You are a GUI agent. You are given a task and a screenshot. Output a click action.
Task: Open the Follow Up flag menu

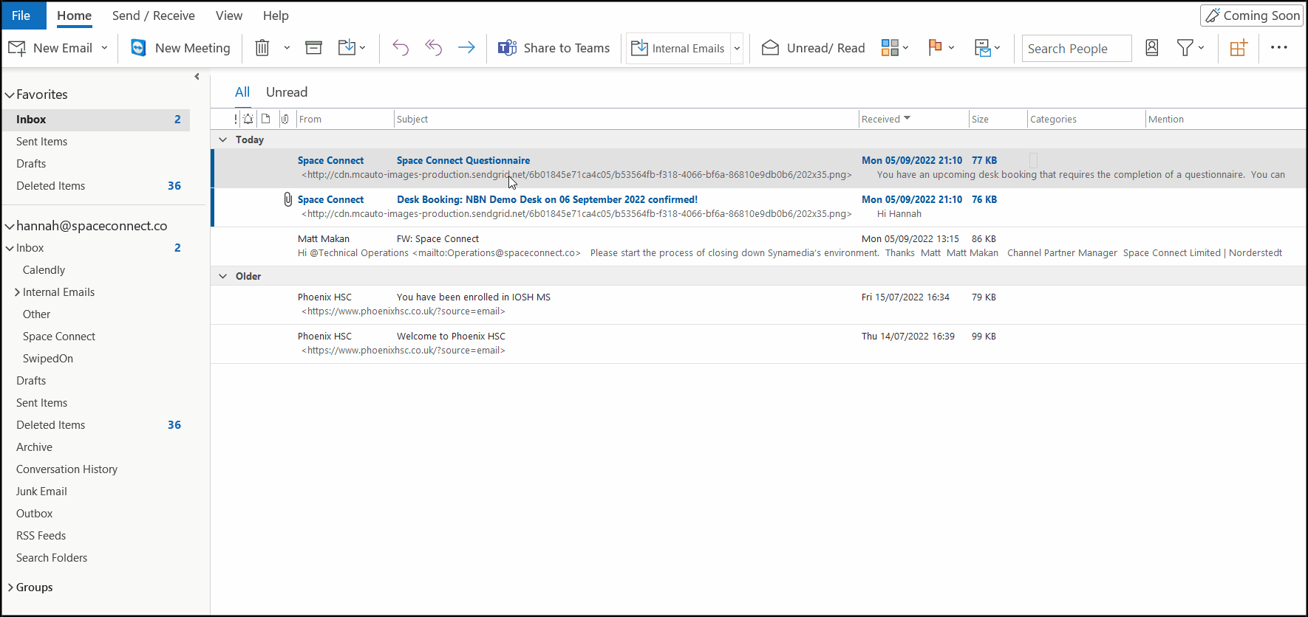941,48
